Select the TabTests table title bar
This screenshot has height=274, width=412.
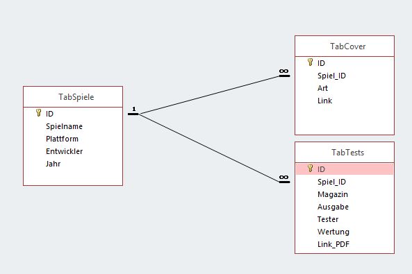point(345,152)
